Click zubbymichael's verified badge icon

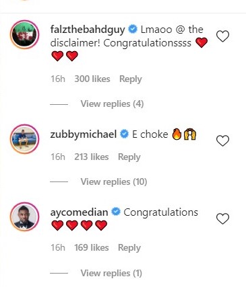click(x=124, y=134)
